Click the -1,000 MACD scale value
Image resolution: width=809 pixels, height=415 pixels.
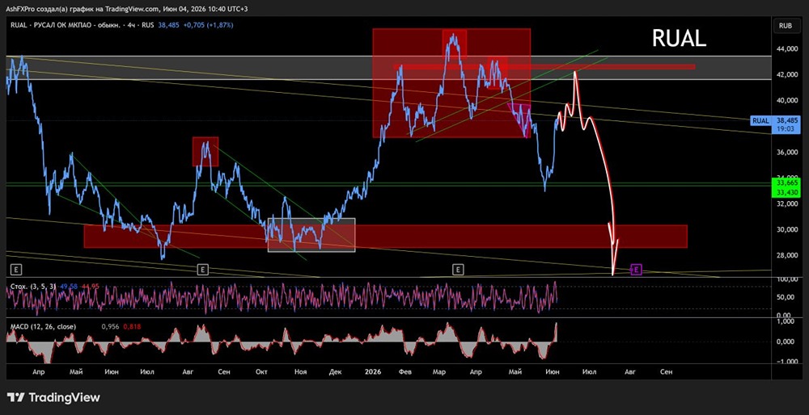pos(787,362)
